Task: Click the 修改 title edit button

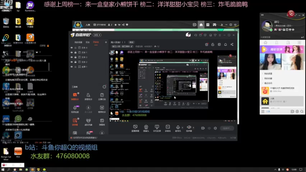Action: [131, 42]
